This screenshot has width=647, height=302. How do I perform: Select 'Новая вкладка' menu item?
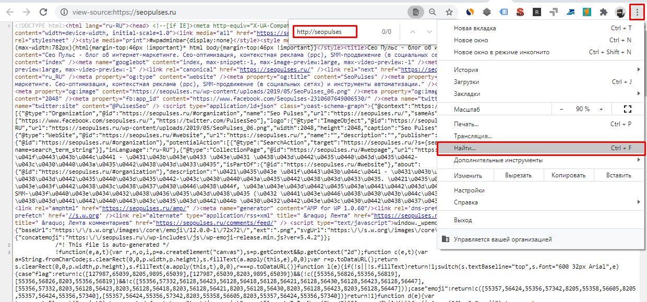pyautogui.click(x=542, y=28)
